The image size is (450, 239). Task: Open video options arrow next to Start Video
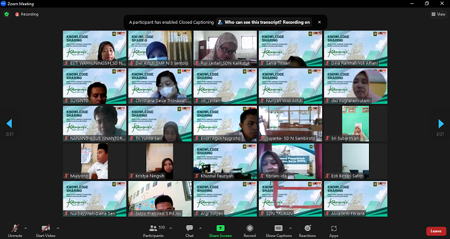58,228
